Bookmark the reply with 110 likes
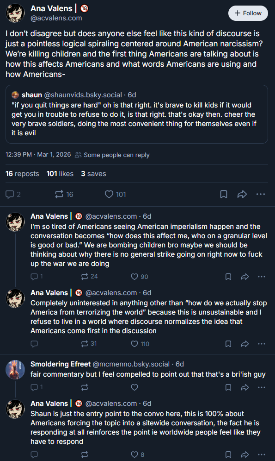 (x=228, y=344)
